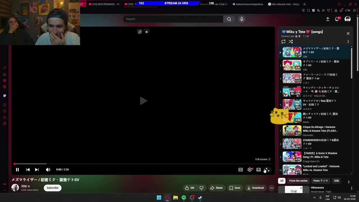This screenshot has height=202, width=359.
Task: Toggle loop playlist
Action: pyautogui.click(x=284, y=42)
